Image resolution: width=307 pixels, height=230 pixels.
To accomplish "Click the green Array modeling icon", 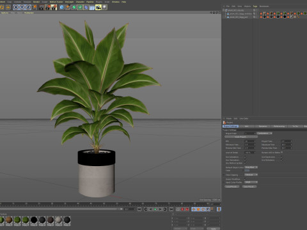I will 80,8.
